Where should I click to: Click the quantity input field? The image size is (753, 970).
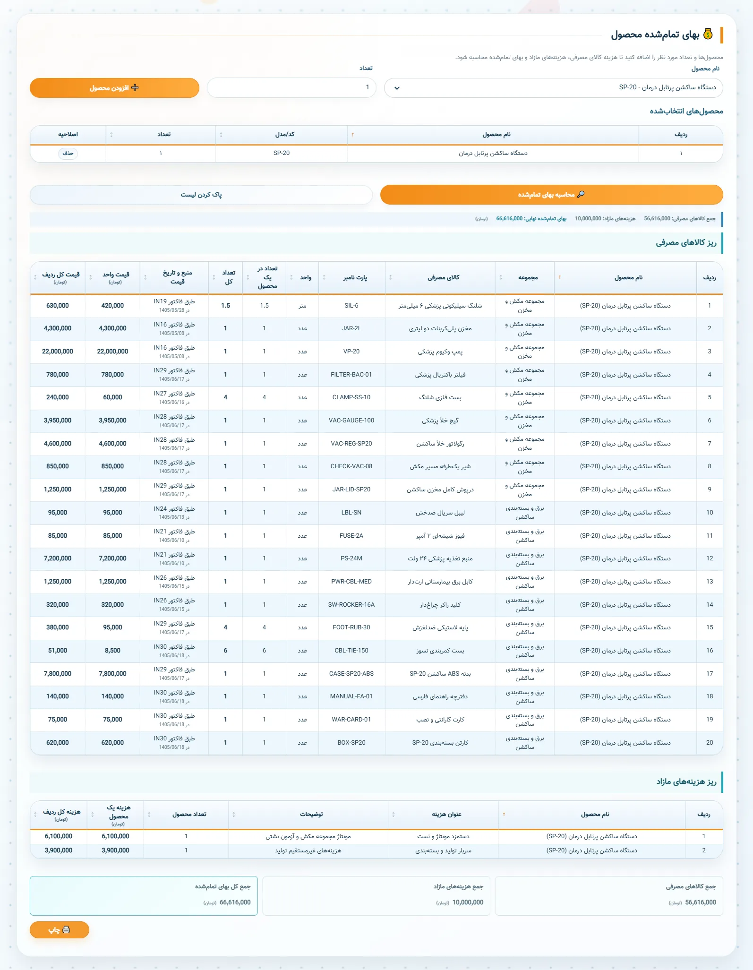point(291,88)
